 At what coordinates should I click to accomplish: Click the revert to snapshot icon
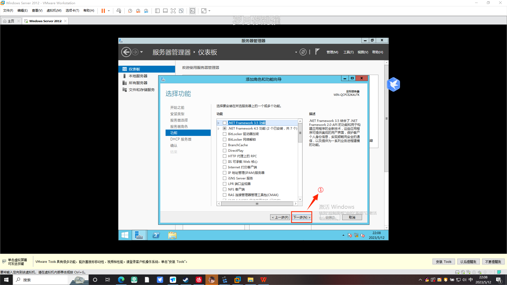pyautogui.click(x=138, y=11)
